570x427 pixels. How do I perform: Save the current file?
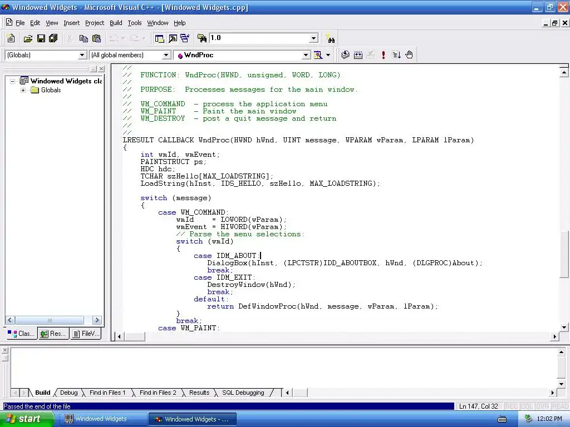[x=41, y=38]
